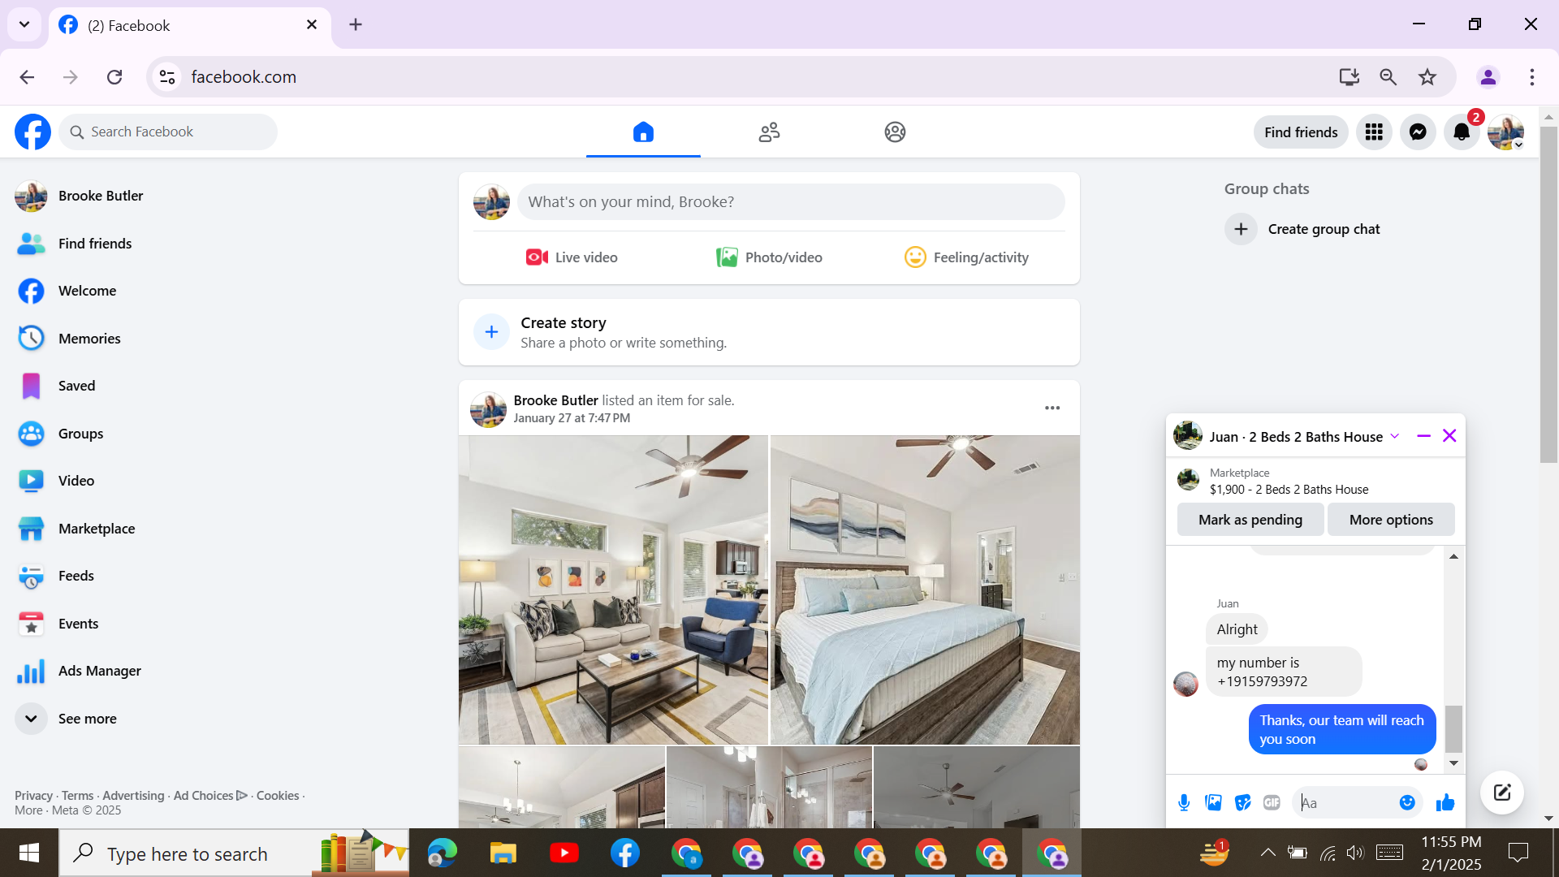Viewport: 1559px width, 877px height.
Task: Open post options three-dot menu
Action: click(x=1052, y=408)
